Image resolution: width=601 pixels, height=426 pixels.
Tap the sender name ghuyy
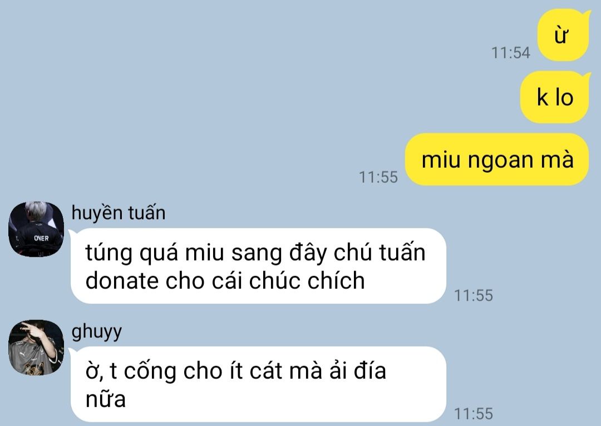point(97,332)
